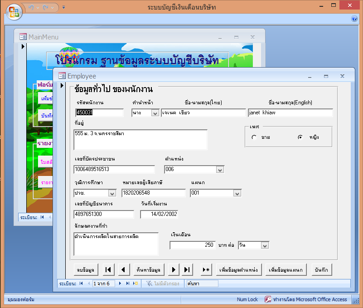
Task: Open the Customize Quick Access Toolbar dropdown
Action: (x=63, y=7)
